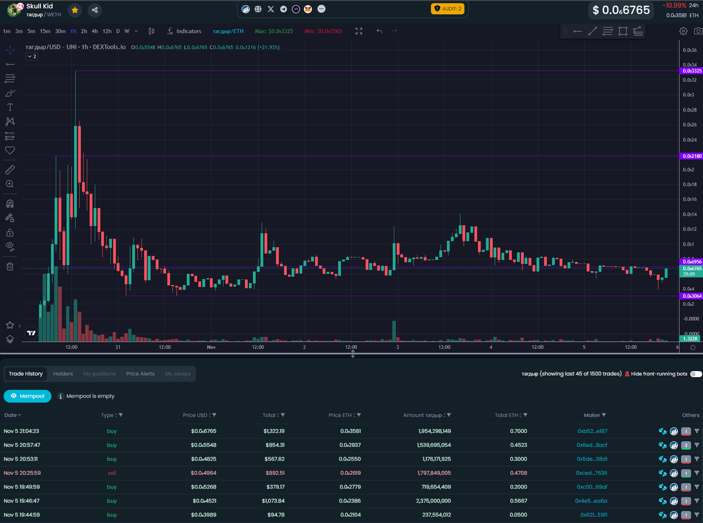
Task: Toggle hide all drawings eye icon
Action: point(10,246)
